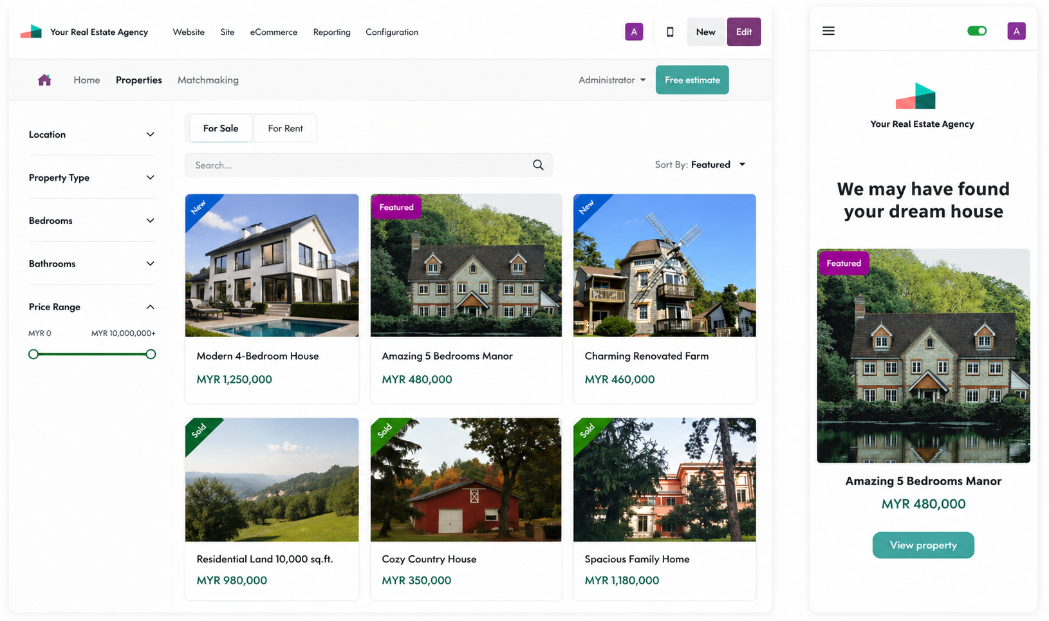Image resolution: width=1049 pixels, height=621 pixels.
Task: Click the purple home icon
Action: pyautogui.click(x=44, y=80)
